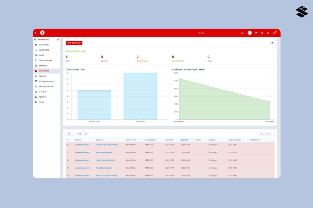Reload the contracts table with refresh icon
This screenshot has width=313, height=208.
click(86, 134)
